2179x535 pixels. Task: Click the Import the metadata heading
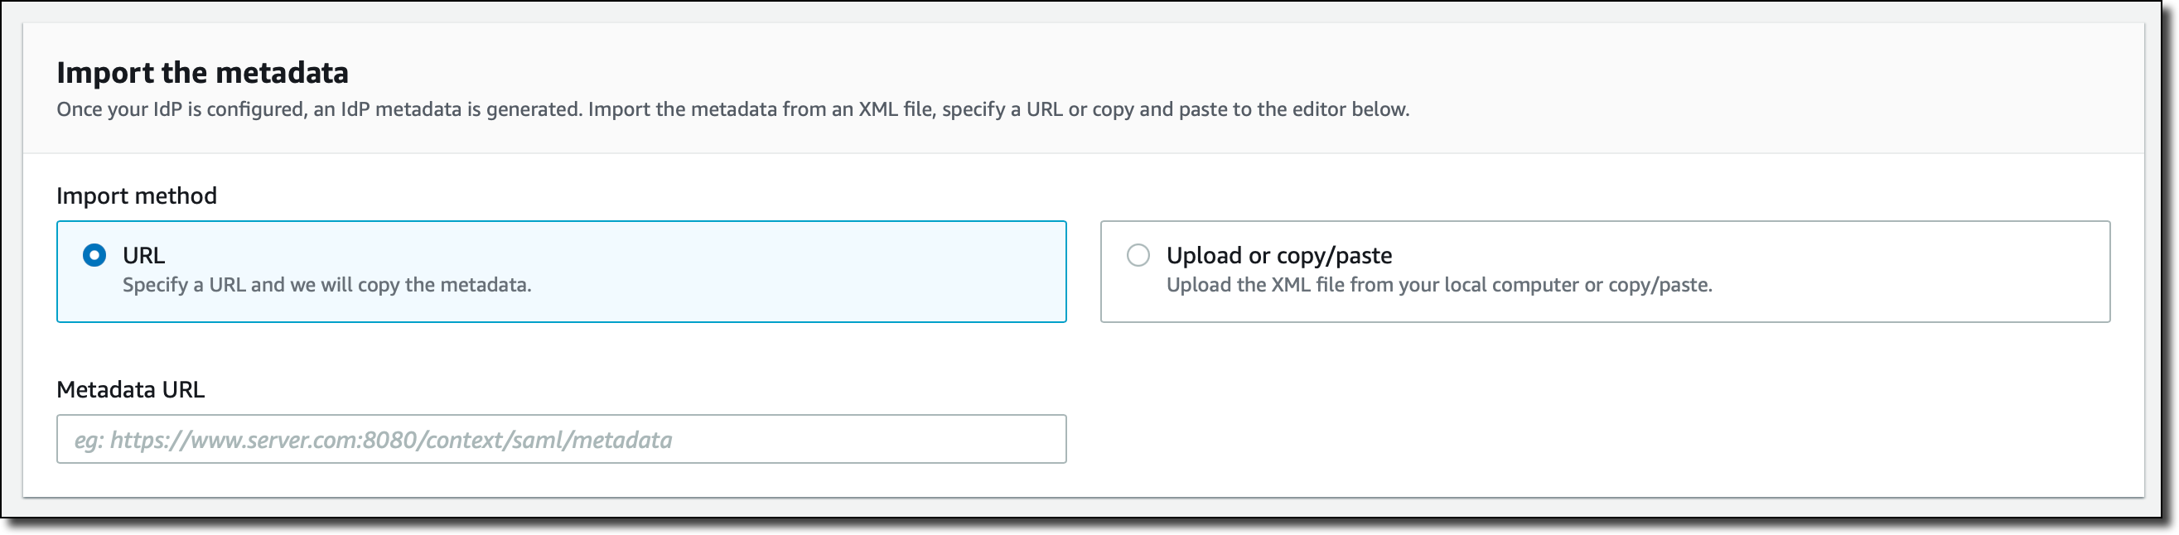202,73
